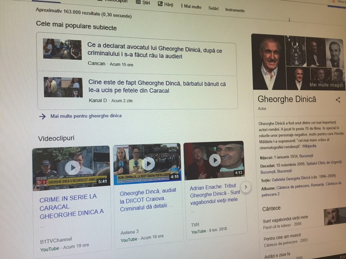Viewport: 346px width, 259px height.
Task: Open song Pentru cine am muncit
Action: click(282, 237)
